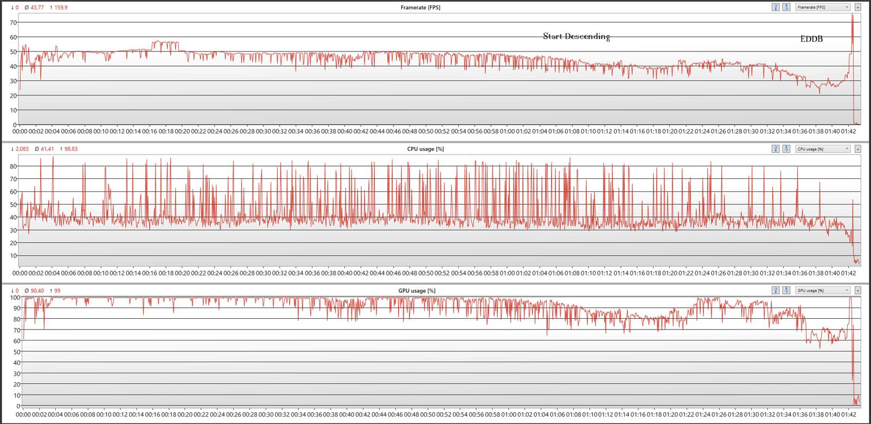The width and height of the screenshot is (871, 424).
Task: Click the small button right of Framerate dropdown
Action: (x=857, y=7)
